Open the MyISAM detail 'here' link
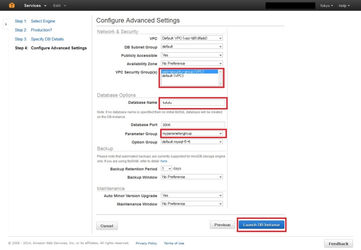361x250 pixels. pos(164,161)
